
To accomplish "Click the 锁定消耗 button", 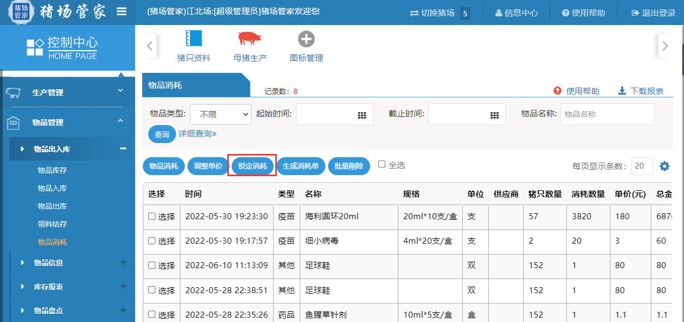I will pos(252,166).
